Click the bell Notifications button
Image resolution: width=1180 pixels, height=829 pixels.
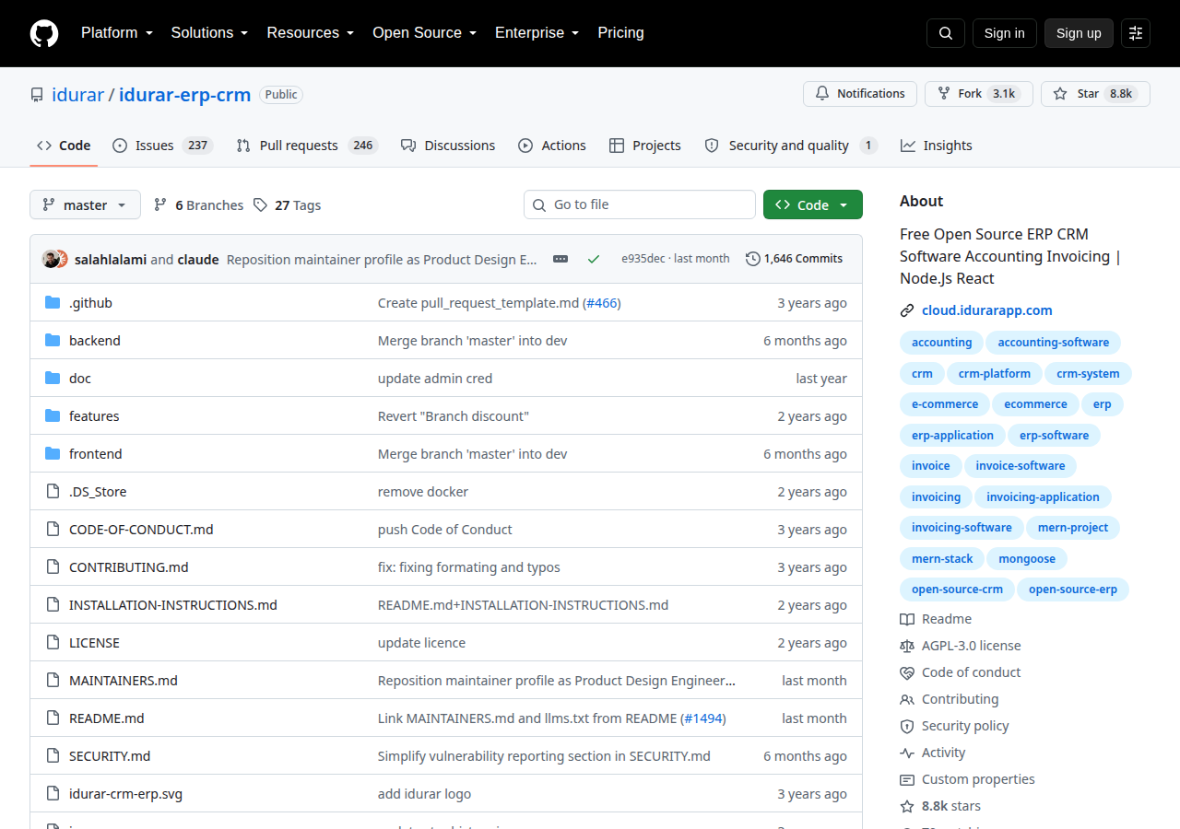860,94
